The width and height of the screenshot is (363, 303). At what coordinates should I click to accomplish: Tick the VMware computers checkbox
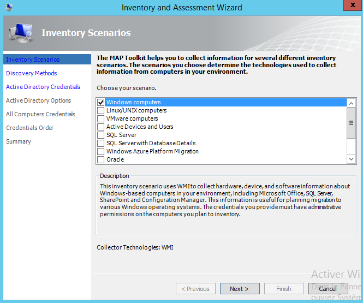point(100,118)
